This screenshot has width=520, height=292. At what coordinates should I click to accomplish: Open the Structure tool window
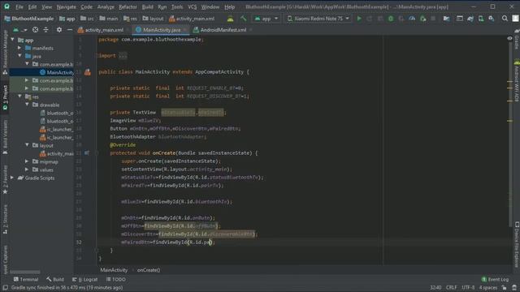coord(5,219)
